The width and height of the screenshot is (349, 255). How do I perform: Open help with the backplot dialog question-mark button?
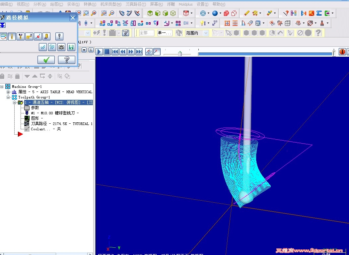[67, 60]
